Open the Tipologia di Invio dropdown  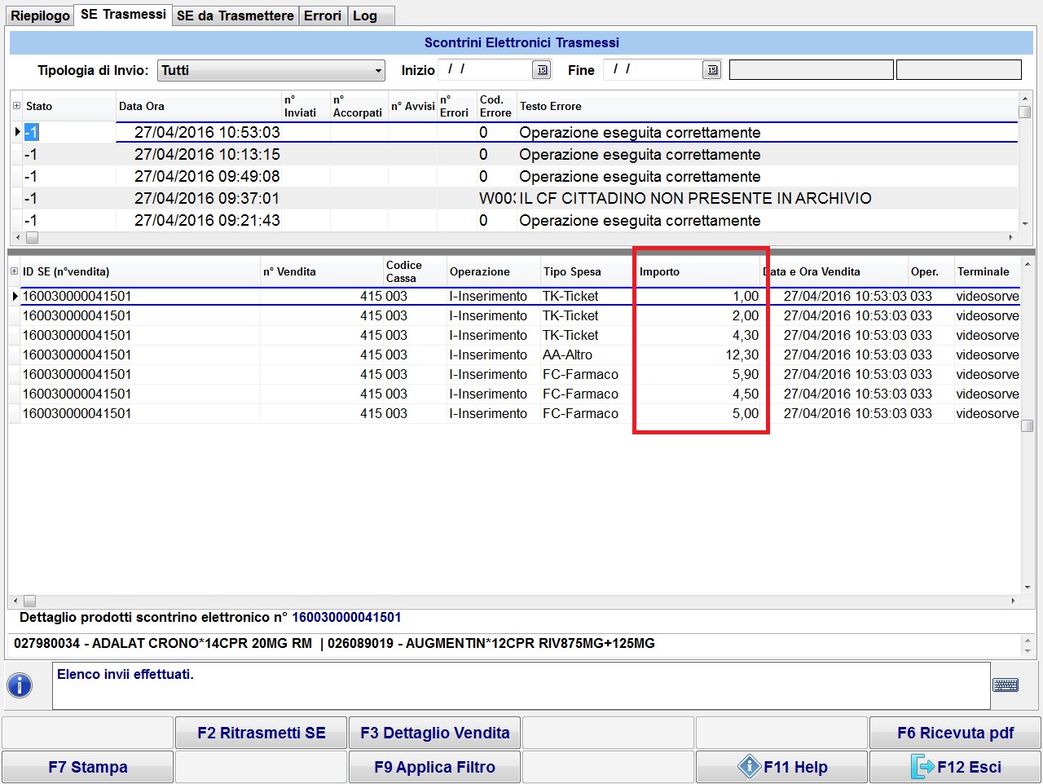coord(271,71)
